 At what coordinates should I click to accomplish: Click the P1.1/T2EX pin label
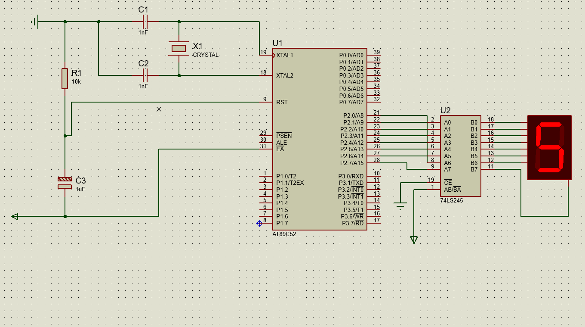[x=290, y=183]
